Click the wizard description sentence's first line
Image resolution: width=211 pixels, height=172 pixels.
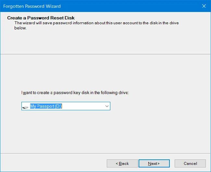pyautogui.click(x=96, y=23)
